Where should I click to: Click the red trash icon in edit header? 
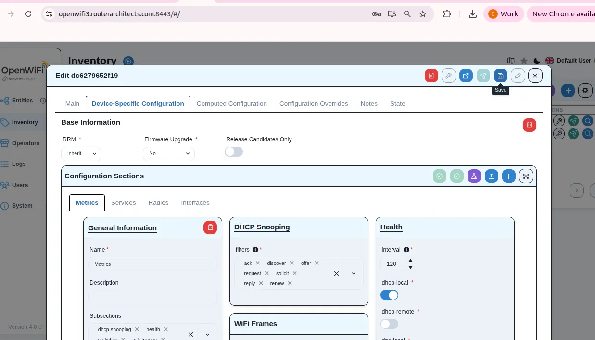(x=431, y=76)
